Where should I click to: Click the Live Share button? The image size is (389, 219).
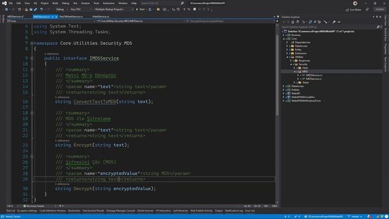pyautogui.click(x=353, y=10)
